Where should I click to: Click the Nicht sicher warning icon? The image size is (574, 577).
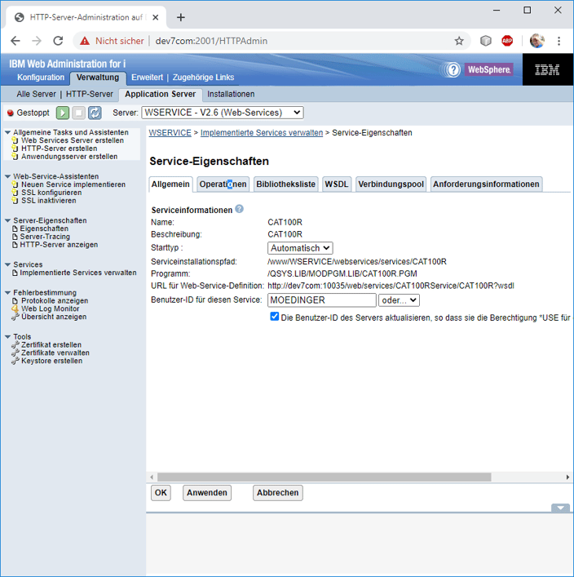[85, 41]
